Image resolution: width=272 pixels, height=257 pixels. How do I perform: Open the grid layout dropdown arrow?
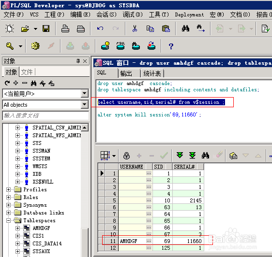click(x=114, y=156)
